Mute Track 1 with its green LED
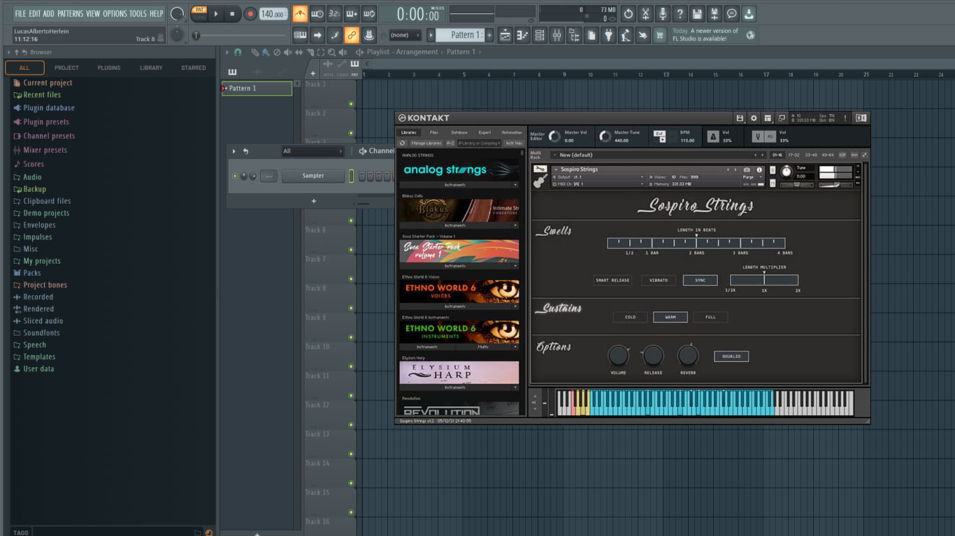The image size is (955, 536). pos(351,104)
